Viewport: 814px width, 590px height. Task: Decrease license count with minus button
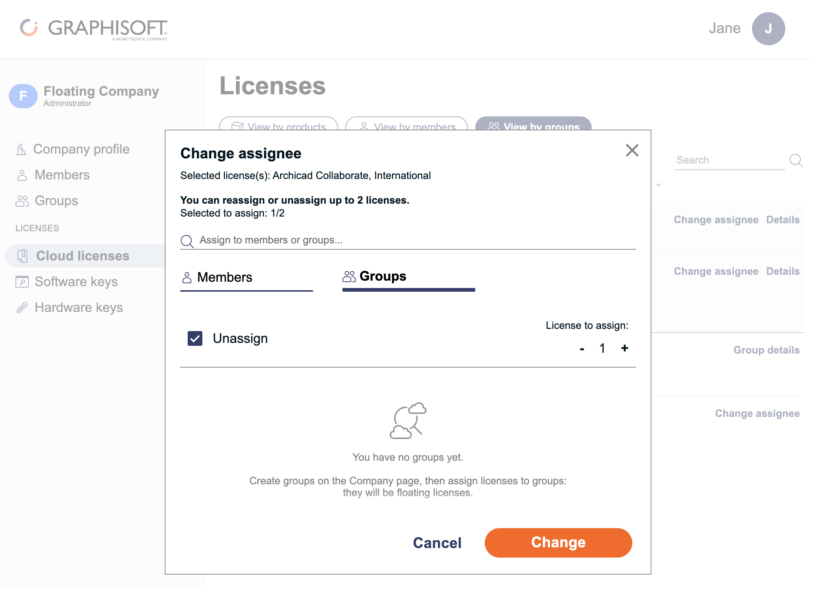pyautogui.click(x=582, y=348)
